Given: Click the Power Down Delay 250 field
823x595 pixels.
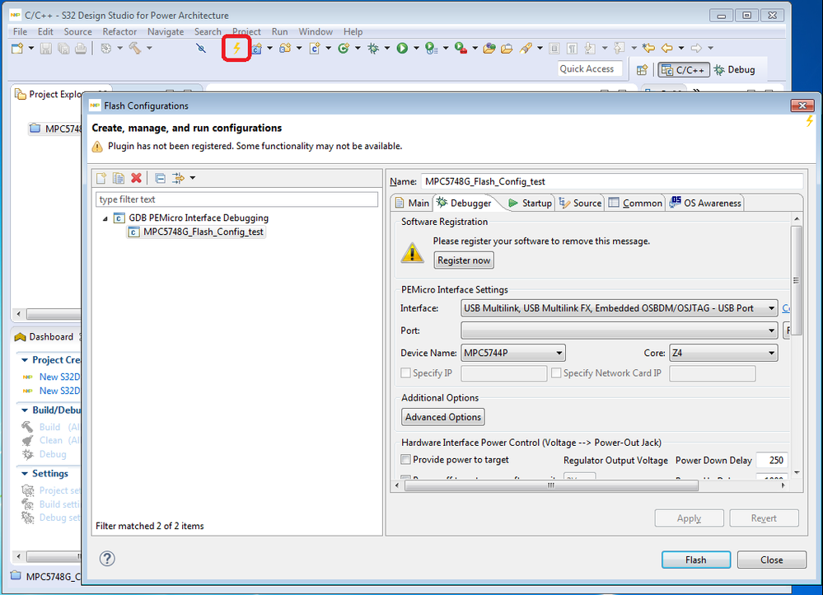Looking at the screenshot, I should click(772, 461).
